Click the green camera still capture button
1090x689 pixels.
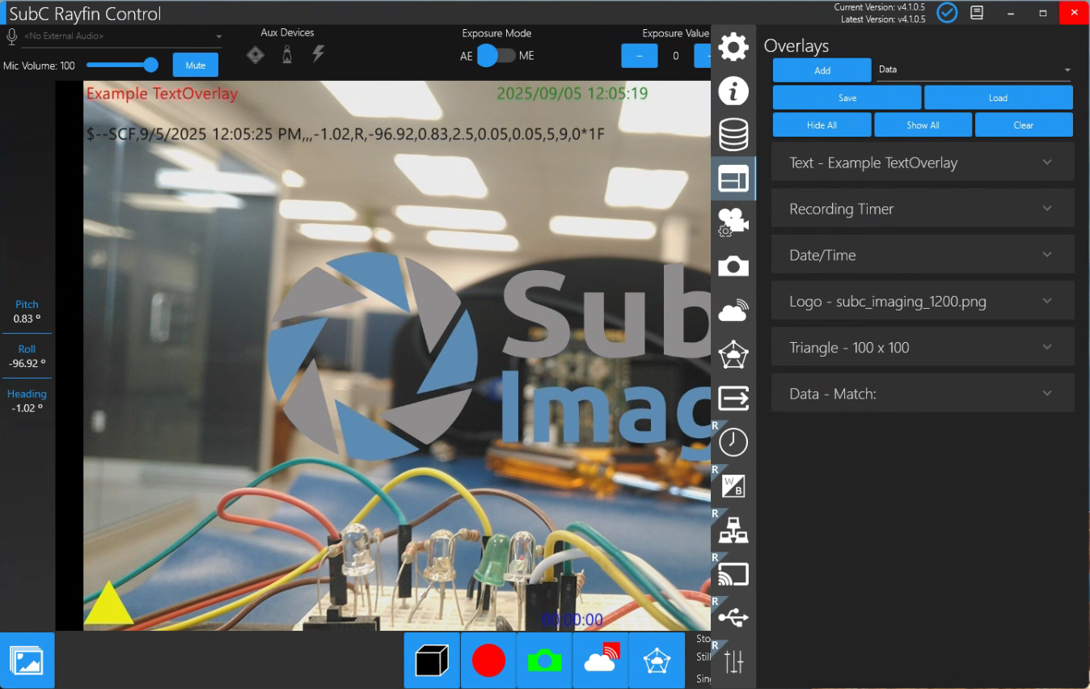pyautogui.click(x=544, y=661)
